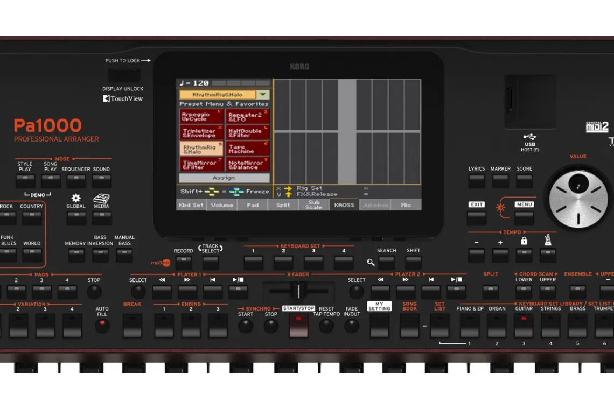Select the Arpeggio UpCycle preset
The width and height of the screenshot is (614, 409).
click(201, 117)
